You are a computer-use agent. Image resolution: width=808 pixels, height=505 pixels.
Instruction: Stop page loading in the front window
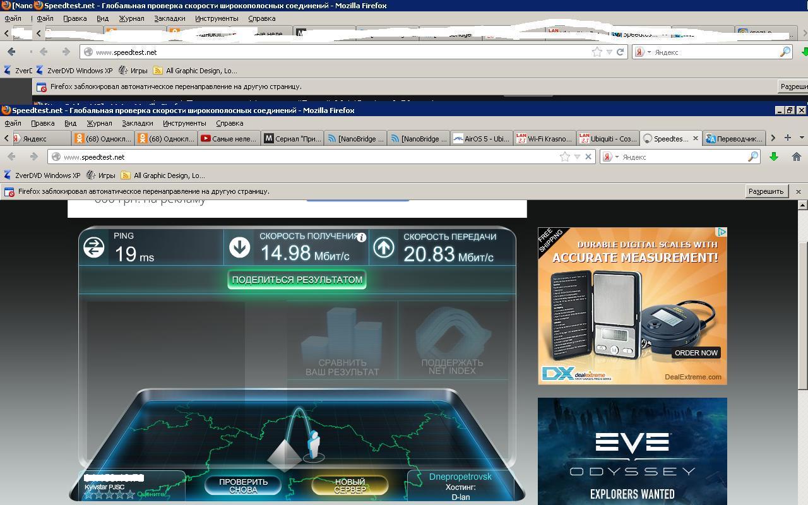click(588, 157)
